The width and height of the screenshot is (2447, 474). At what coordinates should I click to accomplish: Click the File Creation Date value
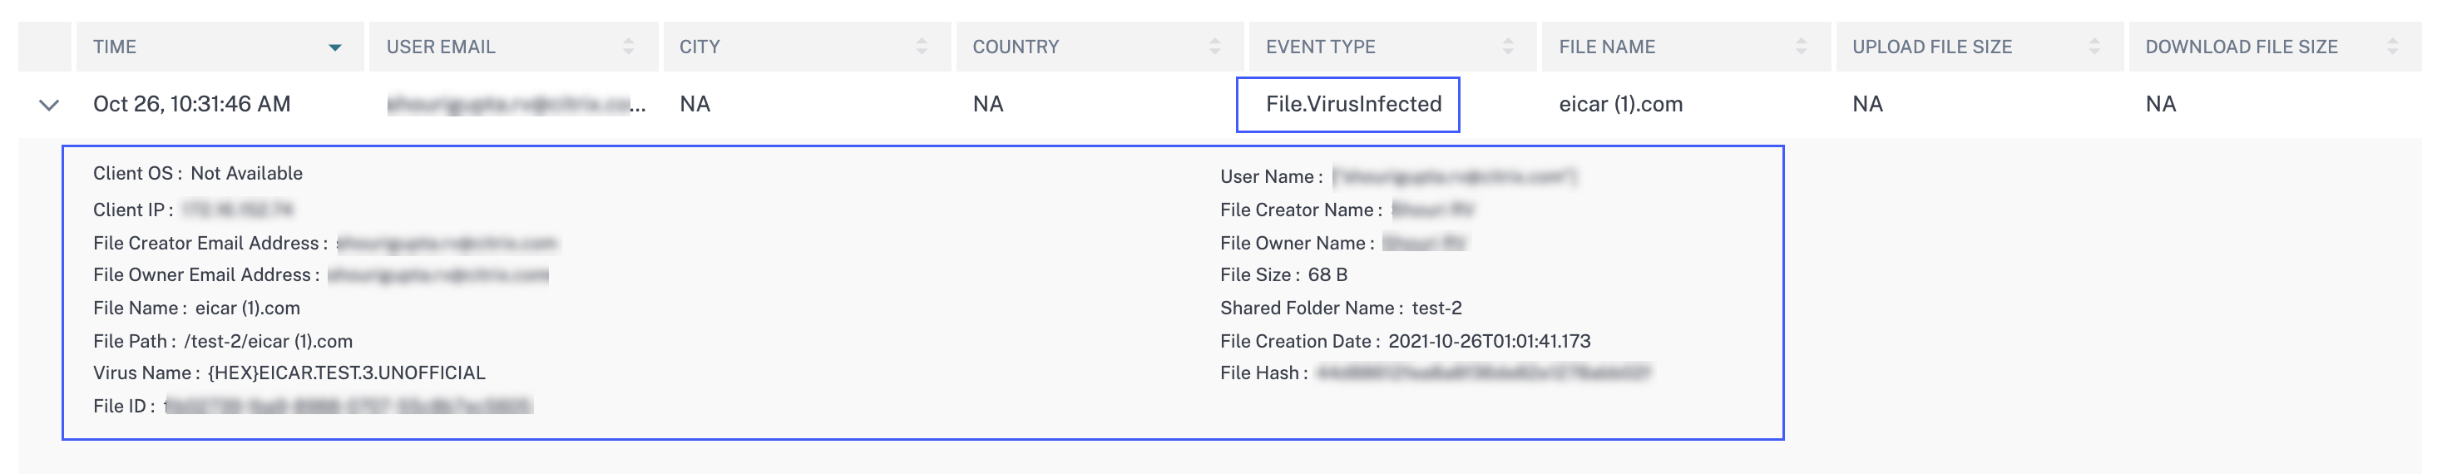pos(1489,341)
